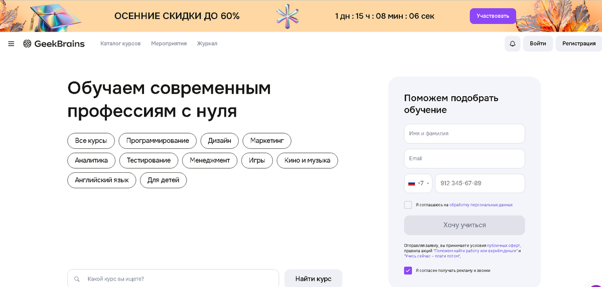Select the Кино и музыка category

[307, 160]
